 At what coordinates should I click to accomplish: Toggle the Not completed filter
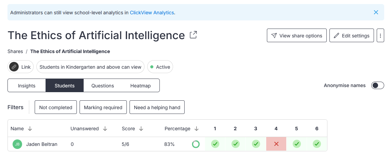[56, 107]
